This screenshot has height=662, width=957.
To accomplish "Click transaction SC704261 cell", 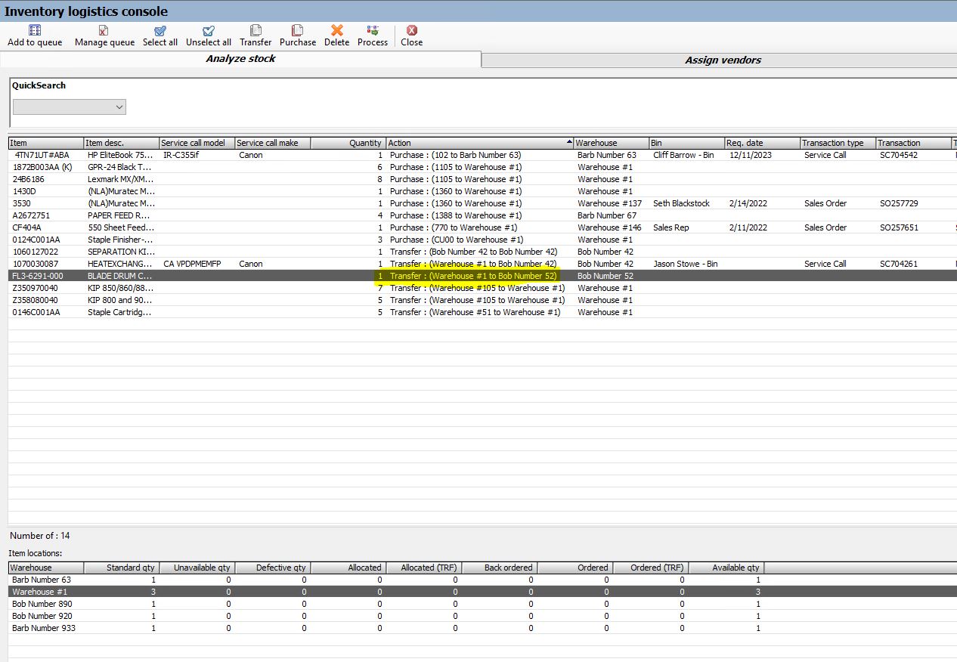I will point(898,264).
